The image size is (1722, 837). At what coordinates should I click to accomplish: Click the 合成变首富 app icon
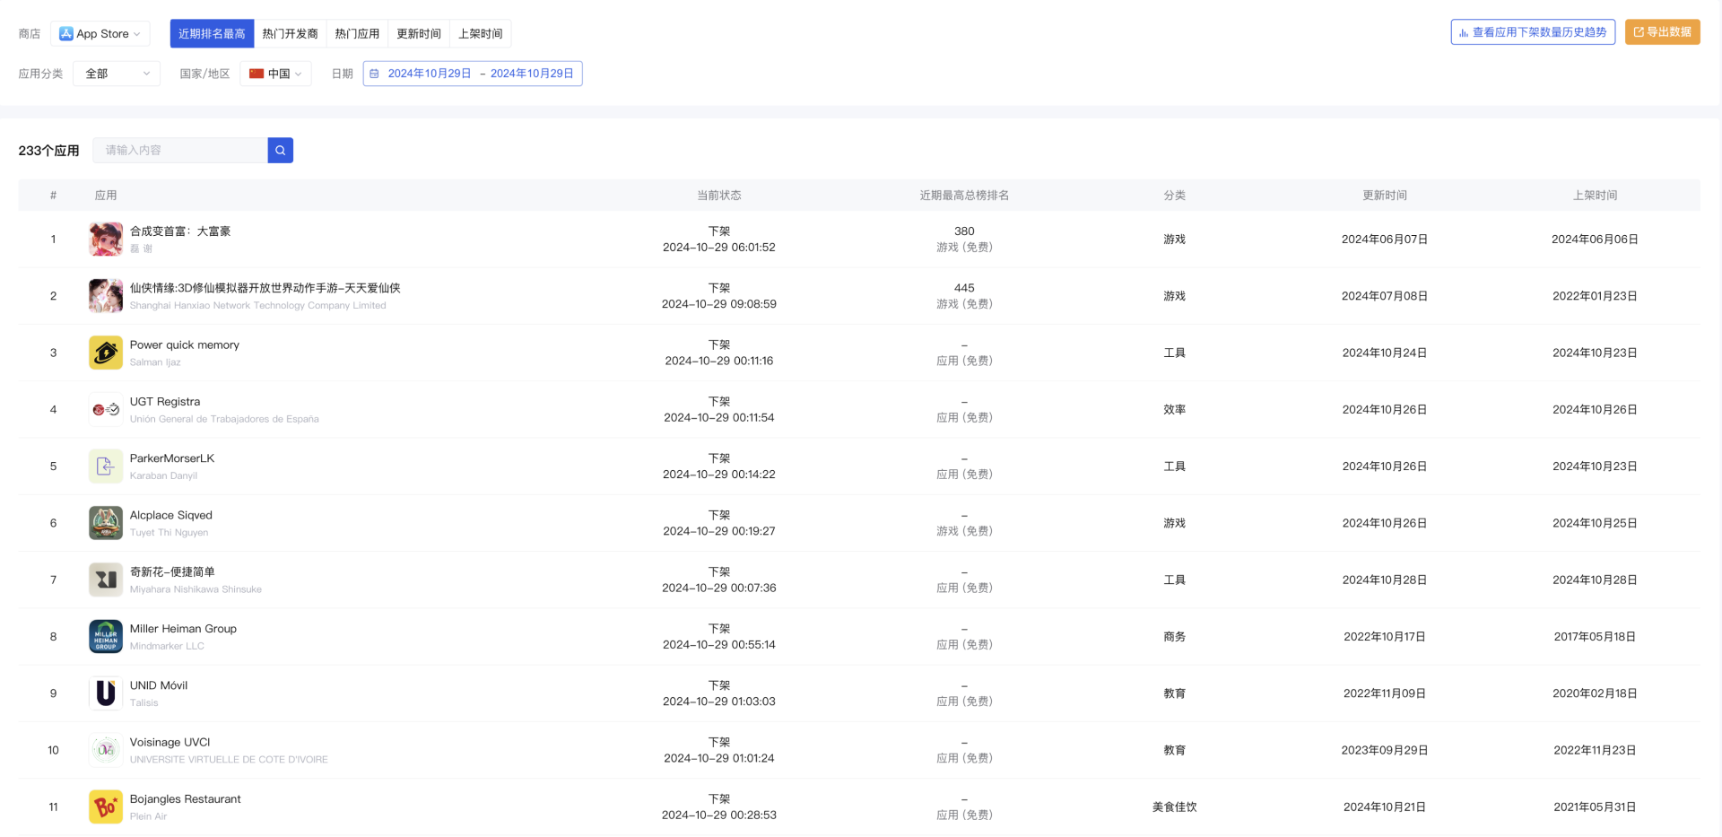(106, 240)
